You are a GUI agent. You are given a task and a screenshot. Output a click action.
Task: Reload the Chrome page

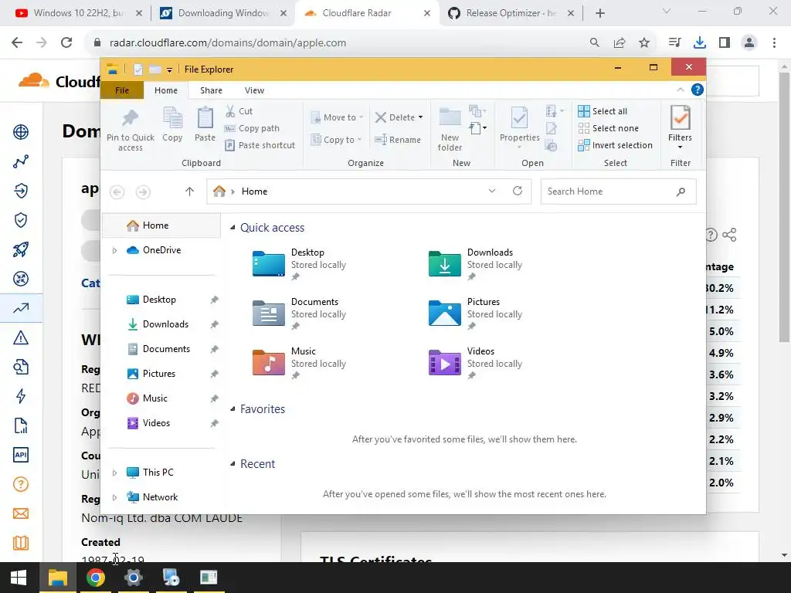(x=66, y=43)
